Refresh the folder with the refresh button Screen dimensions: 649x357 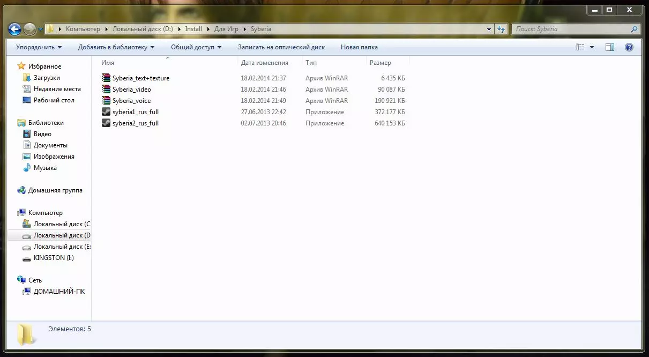(x=501, y=29)
